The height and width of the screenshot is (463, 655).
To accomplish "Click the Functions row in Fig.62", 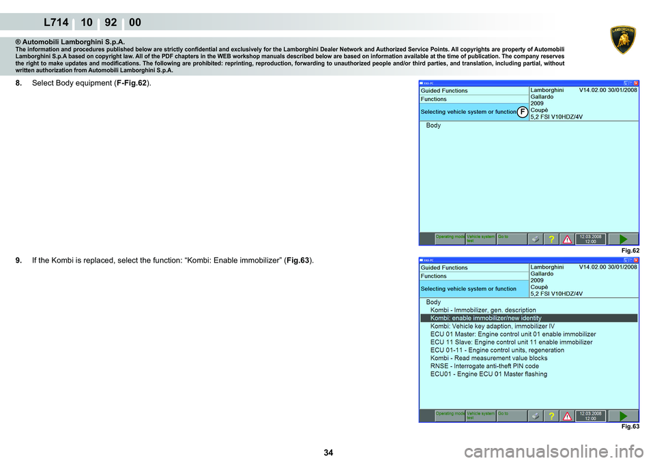I will (474, 99).
